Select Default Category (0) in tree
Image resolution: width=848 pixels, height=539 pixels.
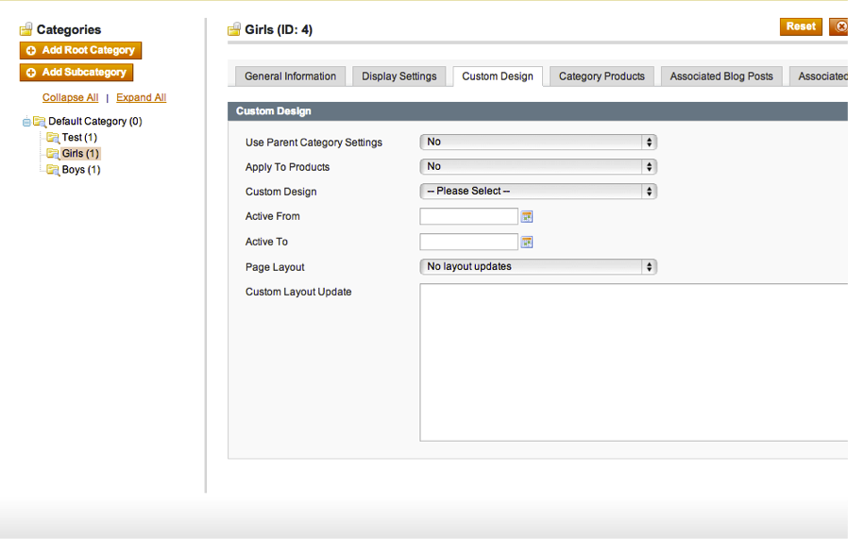click(x=95, y=122)
